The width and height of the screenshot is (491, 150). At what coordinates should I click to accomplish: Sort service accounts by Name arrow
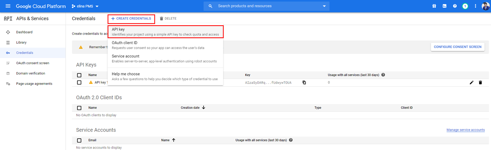point(174,140)
